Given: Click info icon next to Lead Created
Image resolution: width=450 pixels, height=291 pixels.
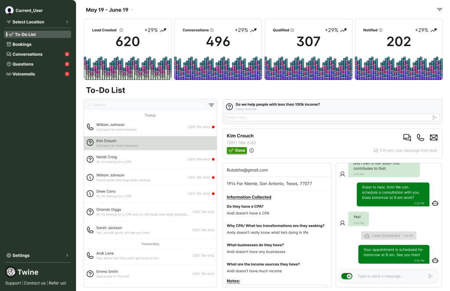Looking at the screenshot, I should [121, 30].
